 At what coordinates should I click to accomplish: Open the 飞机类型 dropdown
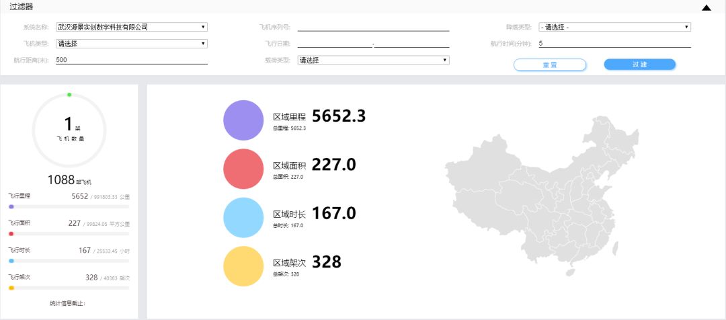click(132, 44)
